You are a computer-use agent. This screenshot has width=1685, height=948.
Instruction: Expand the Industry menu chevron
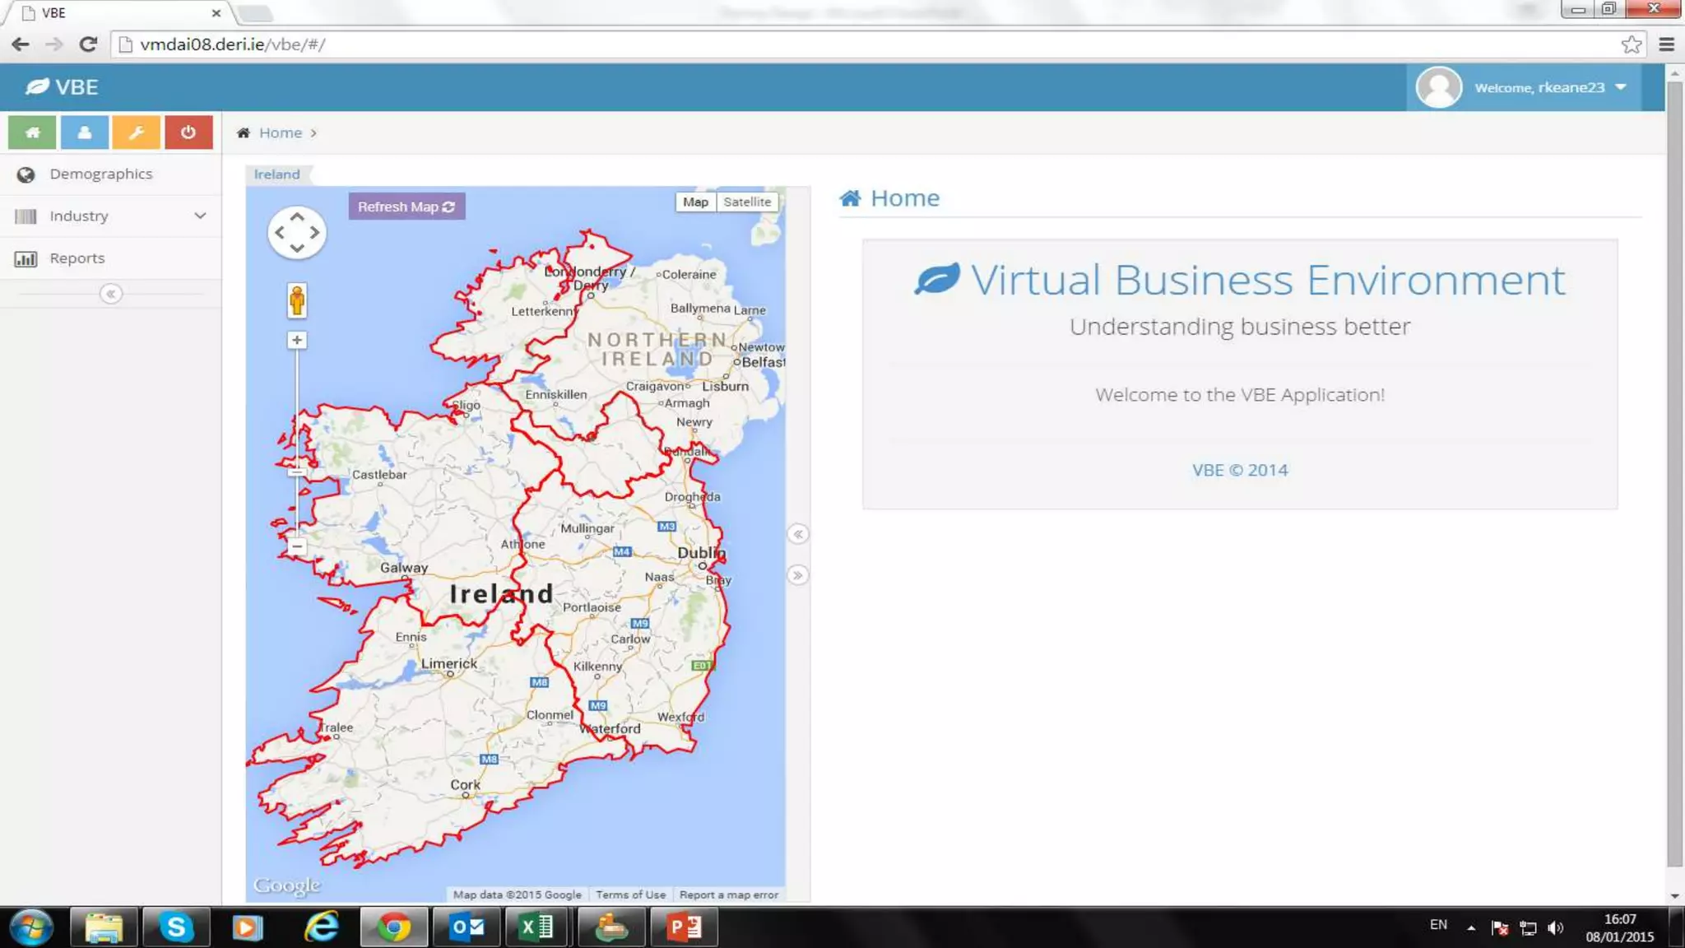pyautogui.click(x=200, y=216)
